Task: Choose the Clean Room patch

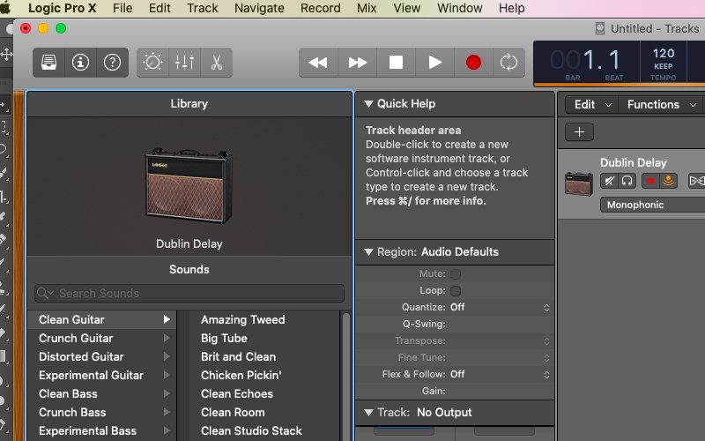Action: pyautogui.click(x=233, y=412)
